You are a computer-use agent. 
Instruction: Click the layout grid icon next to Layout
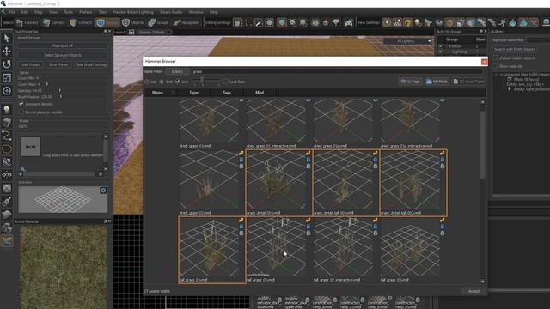pyautogui.click(x=131, y=32)
